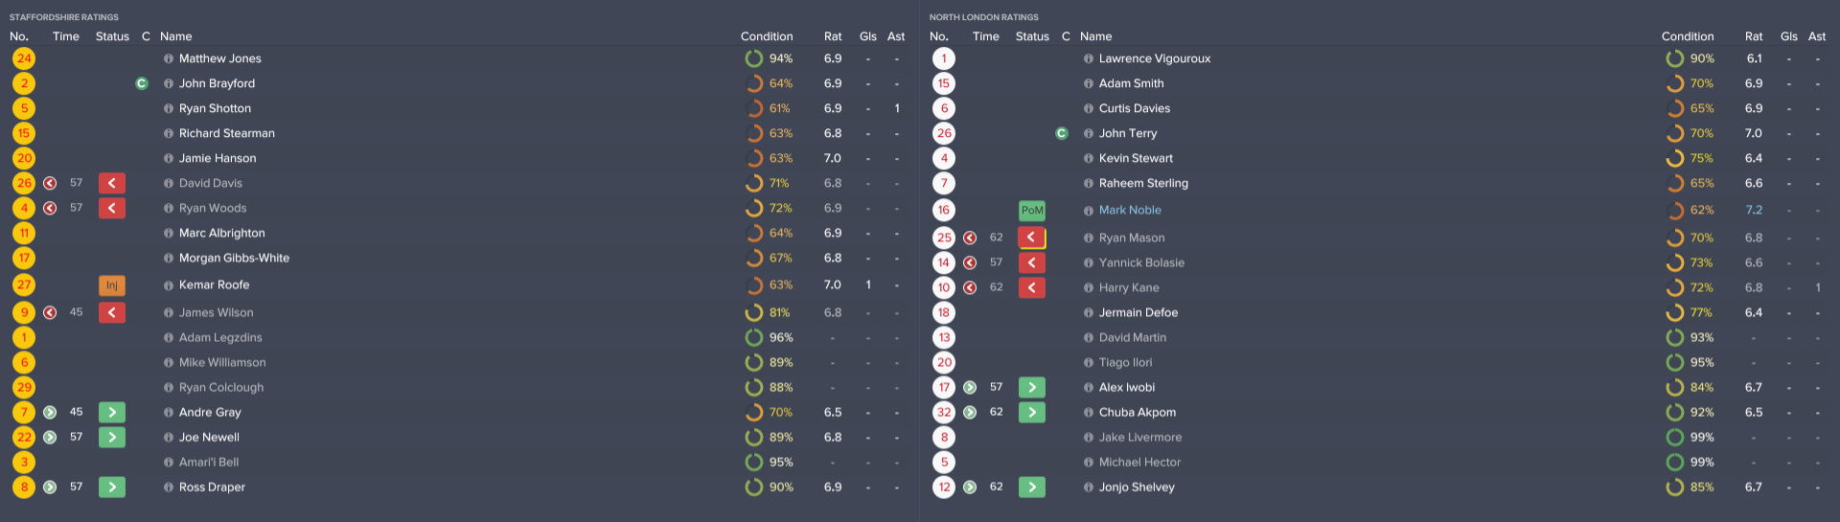Screen dimensions: 1840x522
Task: Click the green substituted-on arrow for Alex Iwobi
Action: click(x=1032, y=387)
